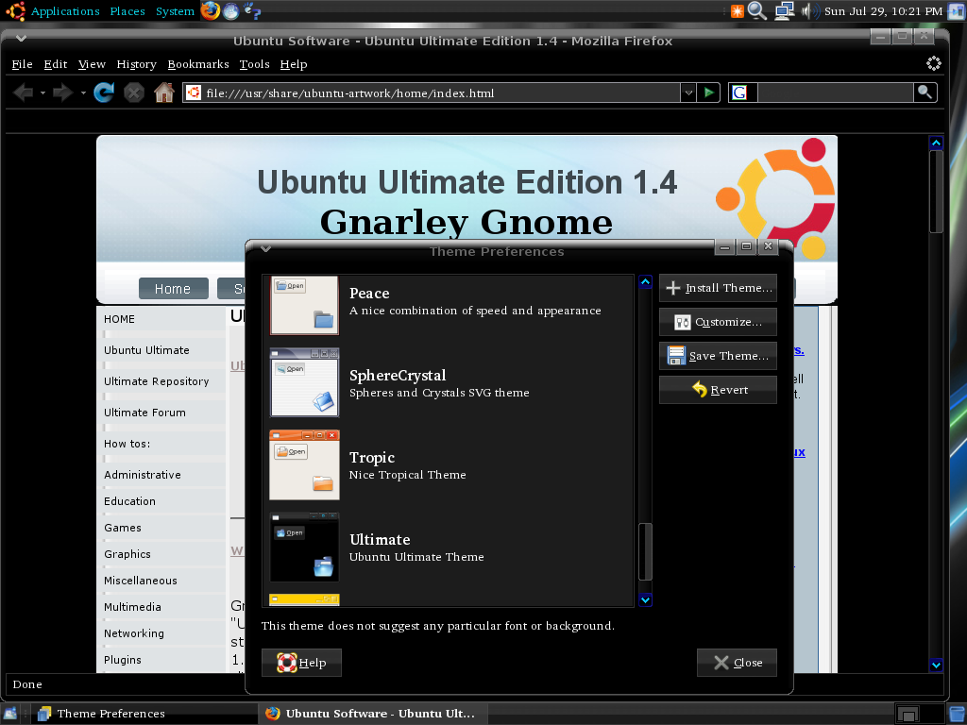Click the theme list scroll-up arrow
Viewport: 967px width, 725px height.
click(x=645, y=281)
